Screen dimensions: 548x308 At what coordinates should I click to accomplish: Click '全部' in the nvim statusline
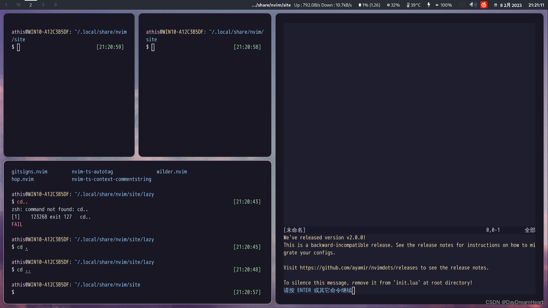(x=530, y=230)
